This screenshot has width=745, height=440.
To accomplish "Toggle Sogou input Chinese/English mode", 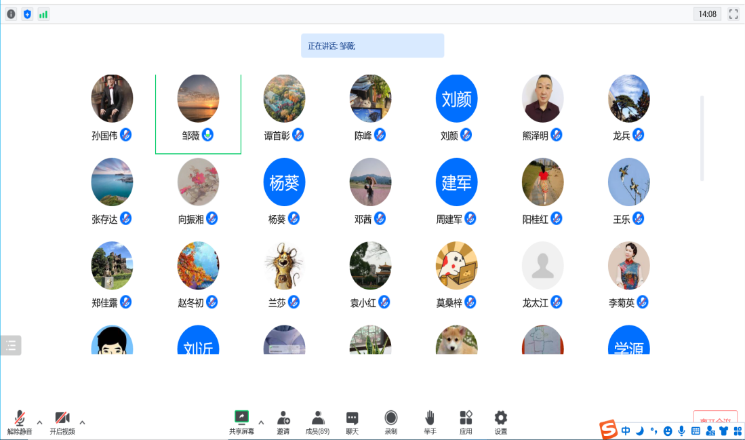I will pyautogui.click(x=626, y=431).
